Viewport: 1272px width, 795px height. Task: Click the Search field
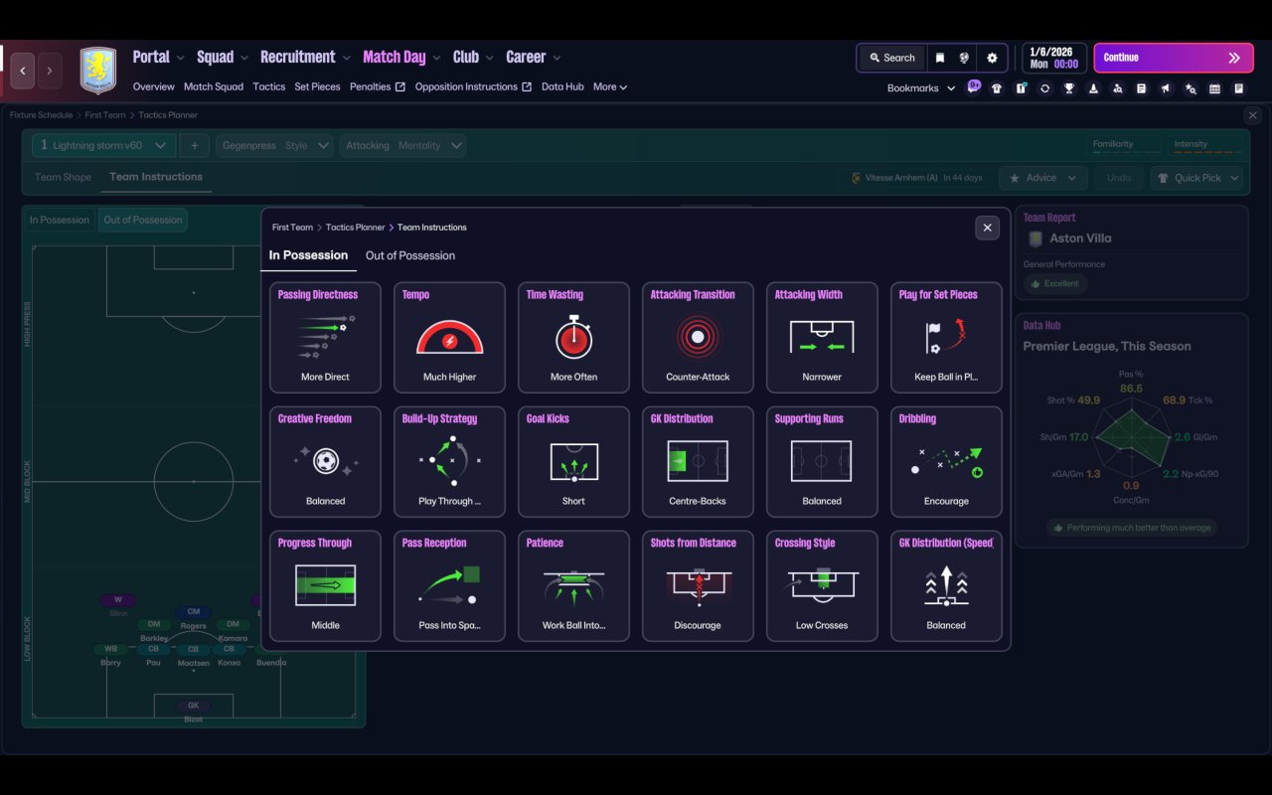point(891,58)
